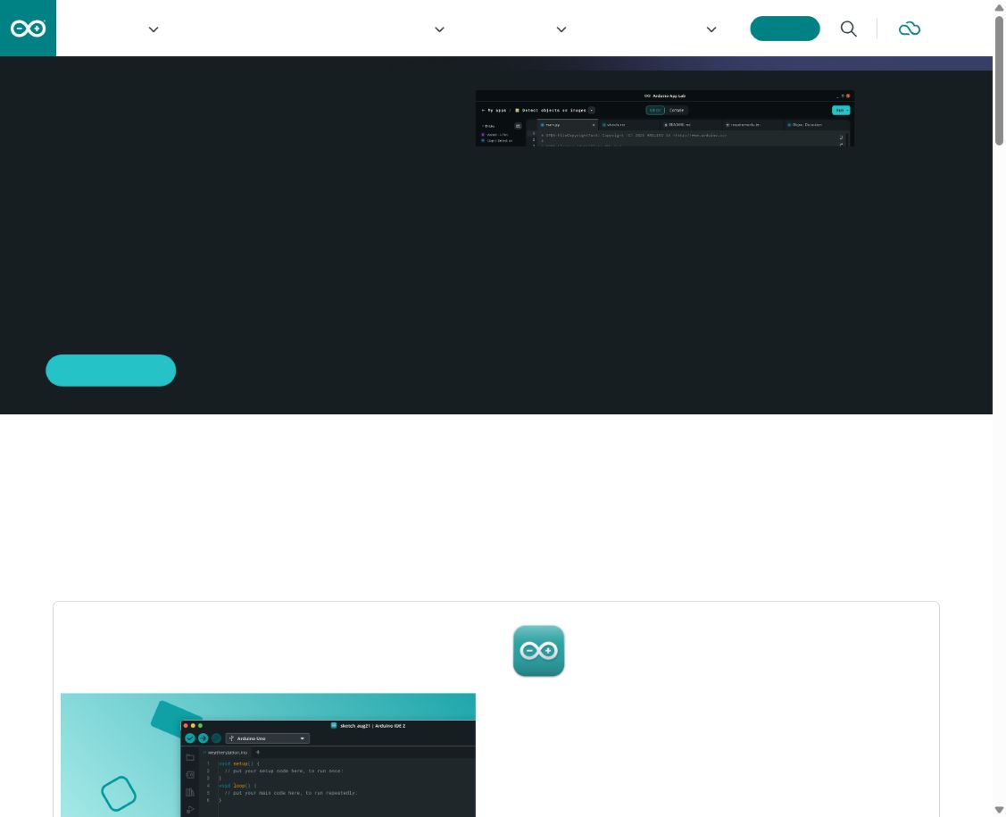Click the Upload arrow in the IDE screenshot
This screenshot has width=1006, height=817.
click(203, 738)
